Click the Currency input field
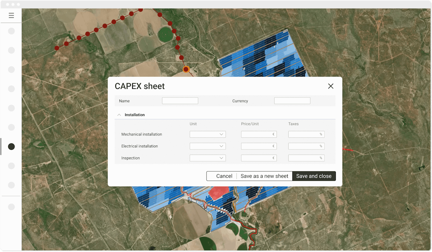Screen dimensions: 432x252 click(x=292, y=101)
